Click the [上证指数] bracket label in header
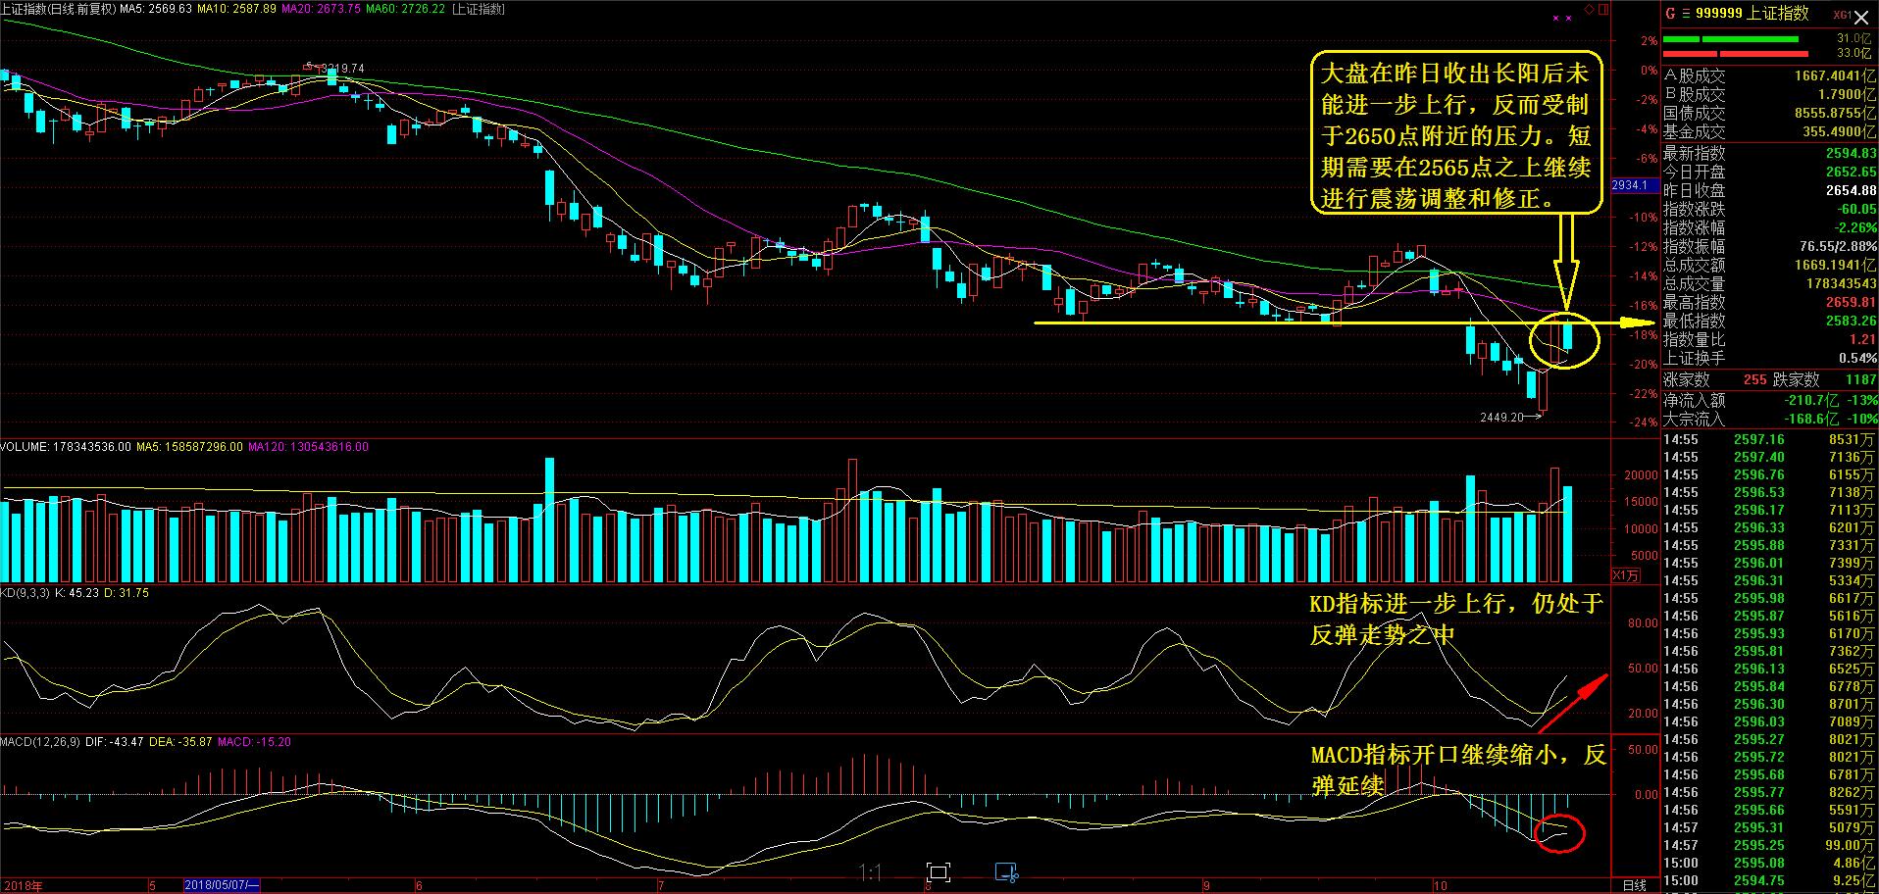The width and height of the screenshot is (1879, 894). point(479,9)
